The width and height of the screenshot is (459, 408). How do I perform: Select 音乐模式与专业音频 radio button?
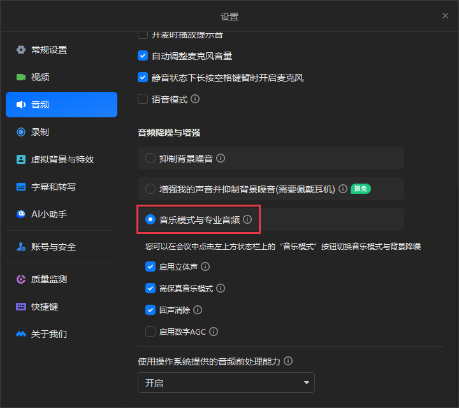pyautogui.click(x=150, y=219)
